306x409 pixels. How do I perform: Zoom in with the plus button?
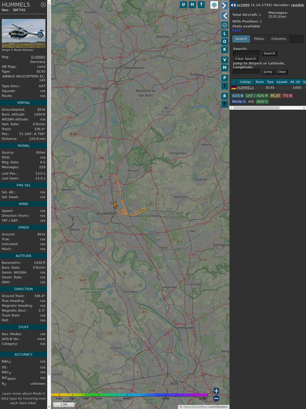[216, 391]
